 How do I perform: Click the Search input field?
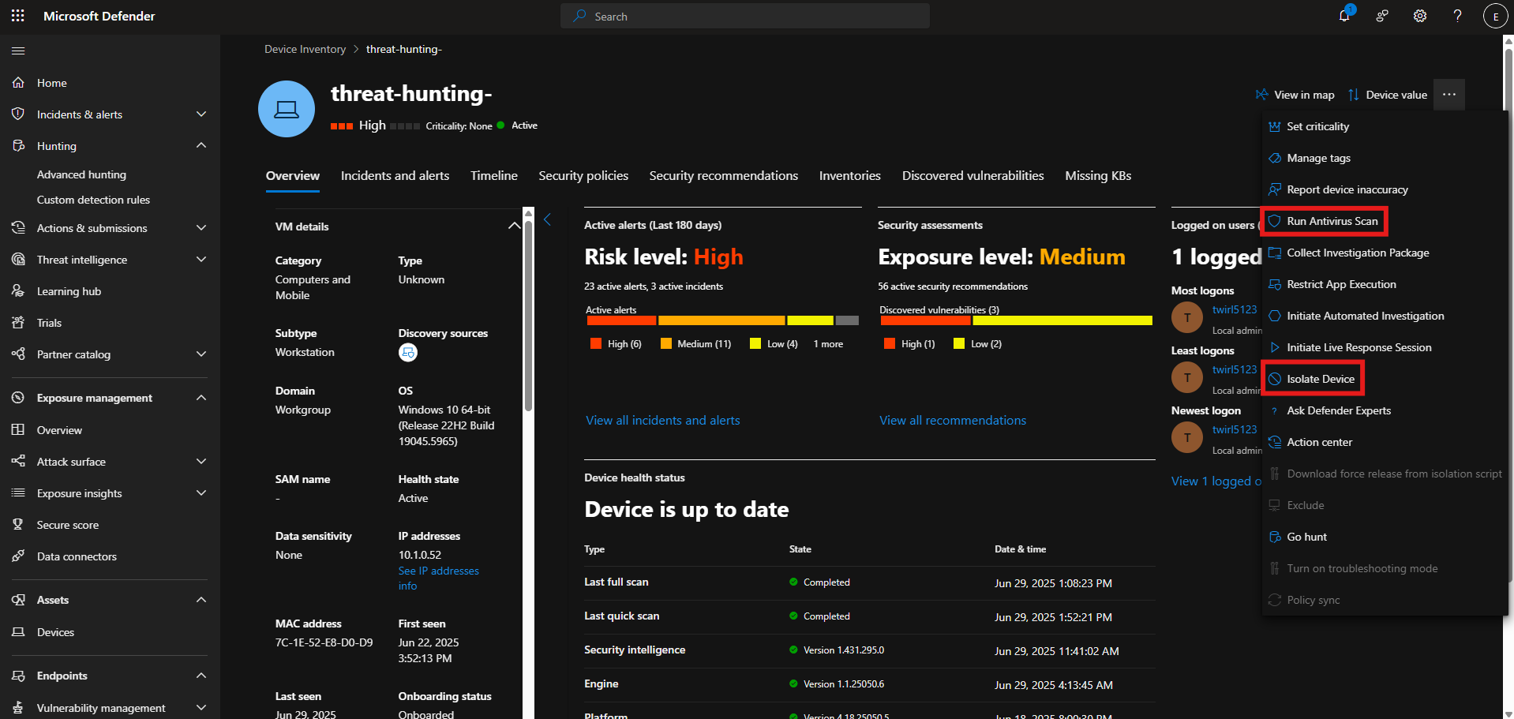point(745,16)
